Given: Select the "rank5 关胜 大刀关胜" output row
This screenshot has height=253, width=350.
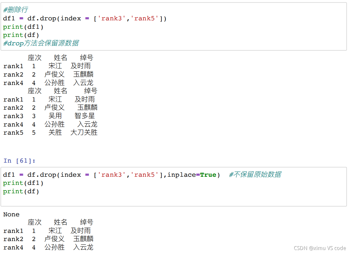Looking at the screenshot, I should point(51,132).
